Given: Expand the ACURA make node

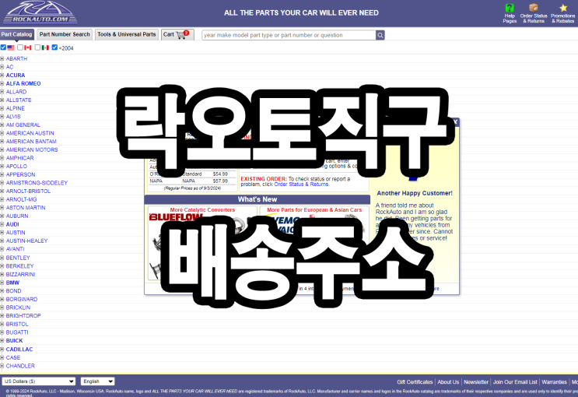Looking at the screenshot, I should (x=2, y=75).
